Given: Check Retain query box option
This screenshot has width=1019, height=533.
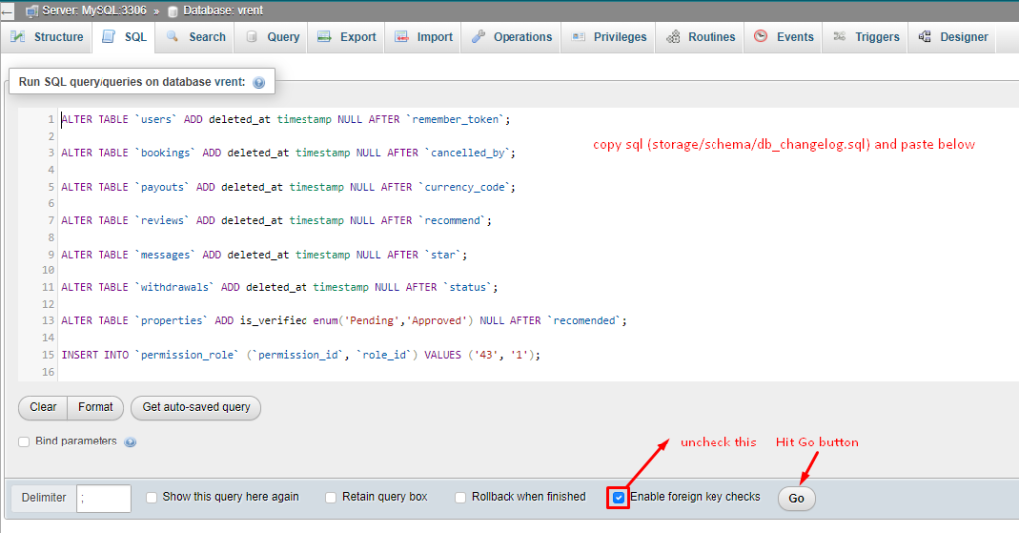Looking at the screenshot, I should pyautogui.click(x=331, y=497).
